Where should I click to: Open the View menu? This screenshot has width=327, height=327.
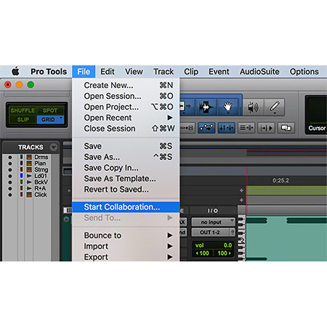[134, 71]
